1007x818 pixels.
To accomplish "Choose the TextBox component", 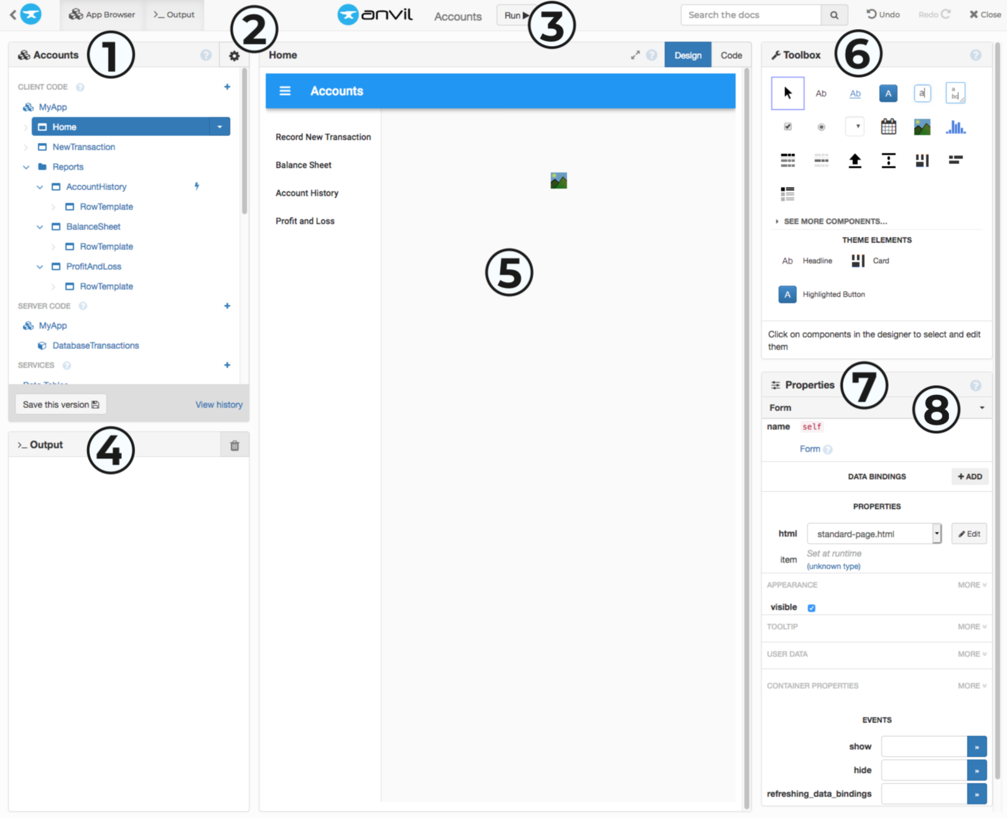I will (922, 93).
